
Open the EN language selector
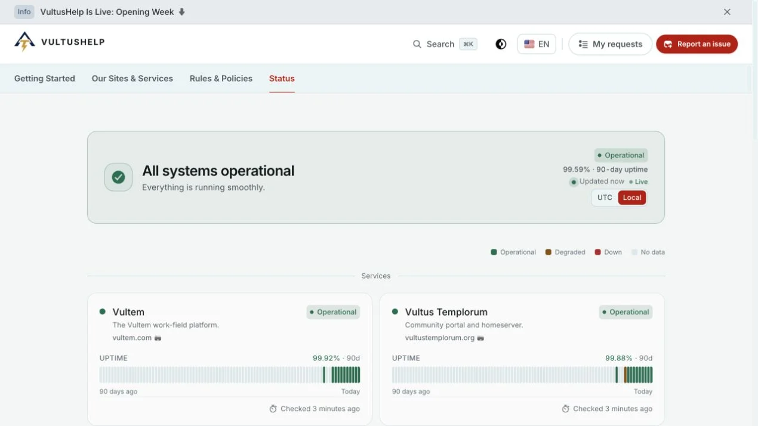tap(537, 44)
